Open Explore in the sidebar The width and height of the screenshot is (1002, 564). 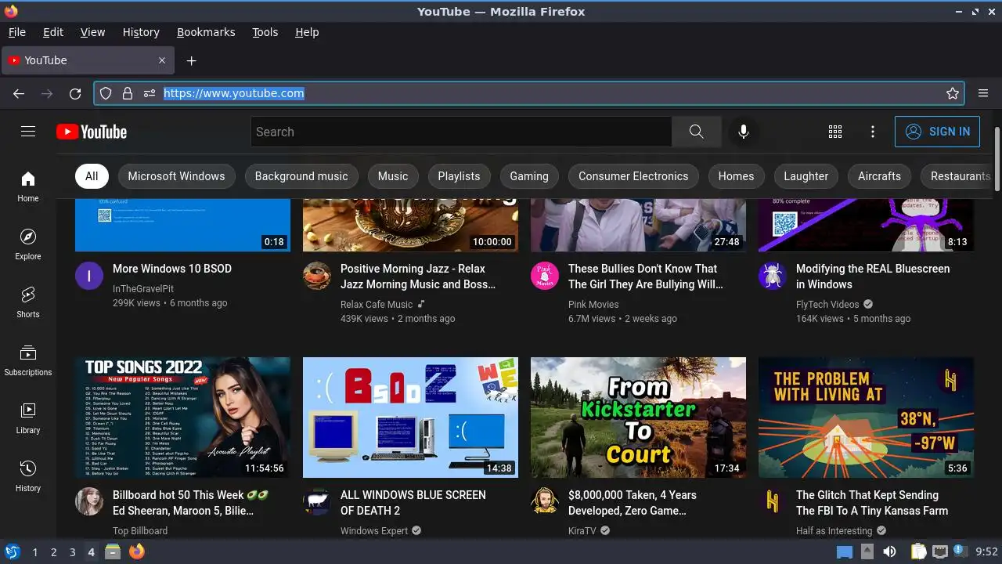tap(28, 244)
